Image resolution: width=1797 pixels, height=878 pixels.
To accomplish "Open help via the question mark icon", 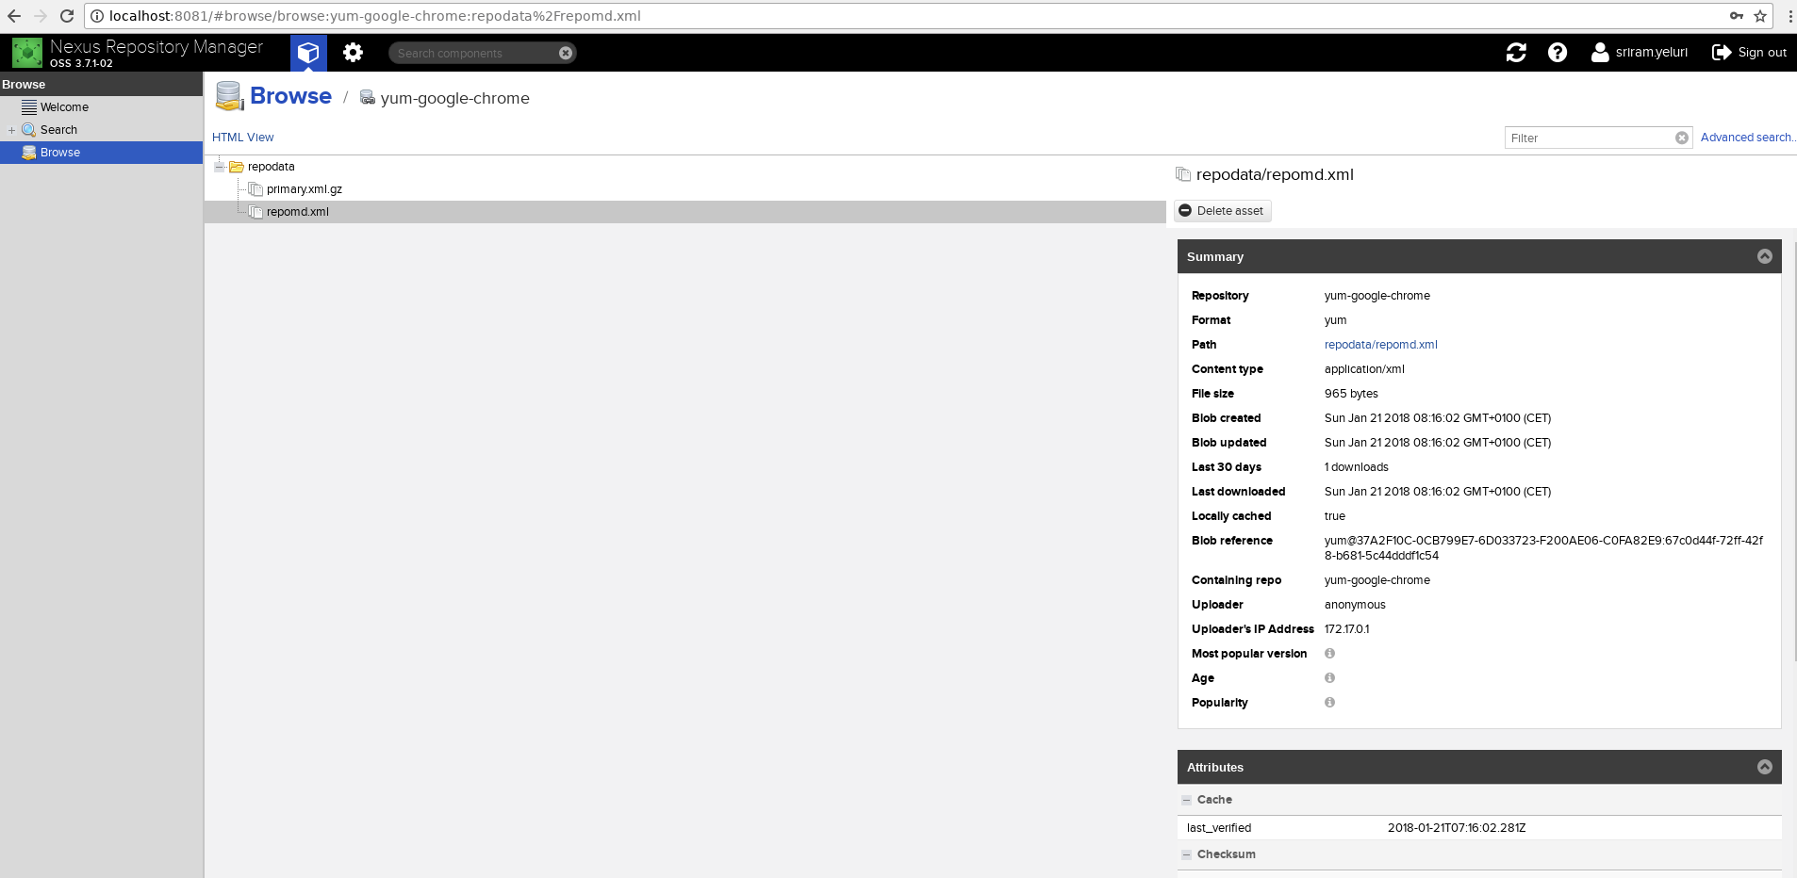I will (x=1558, y=53).
